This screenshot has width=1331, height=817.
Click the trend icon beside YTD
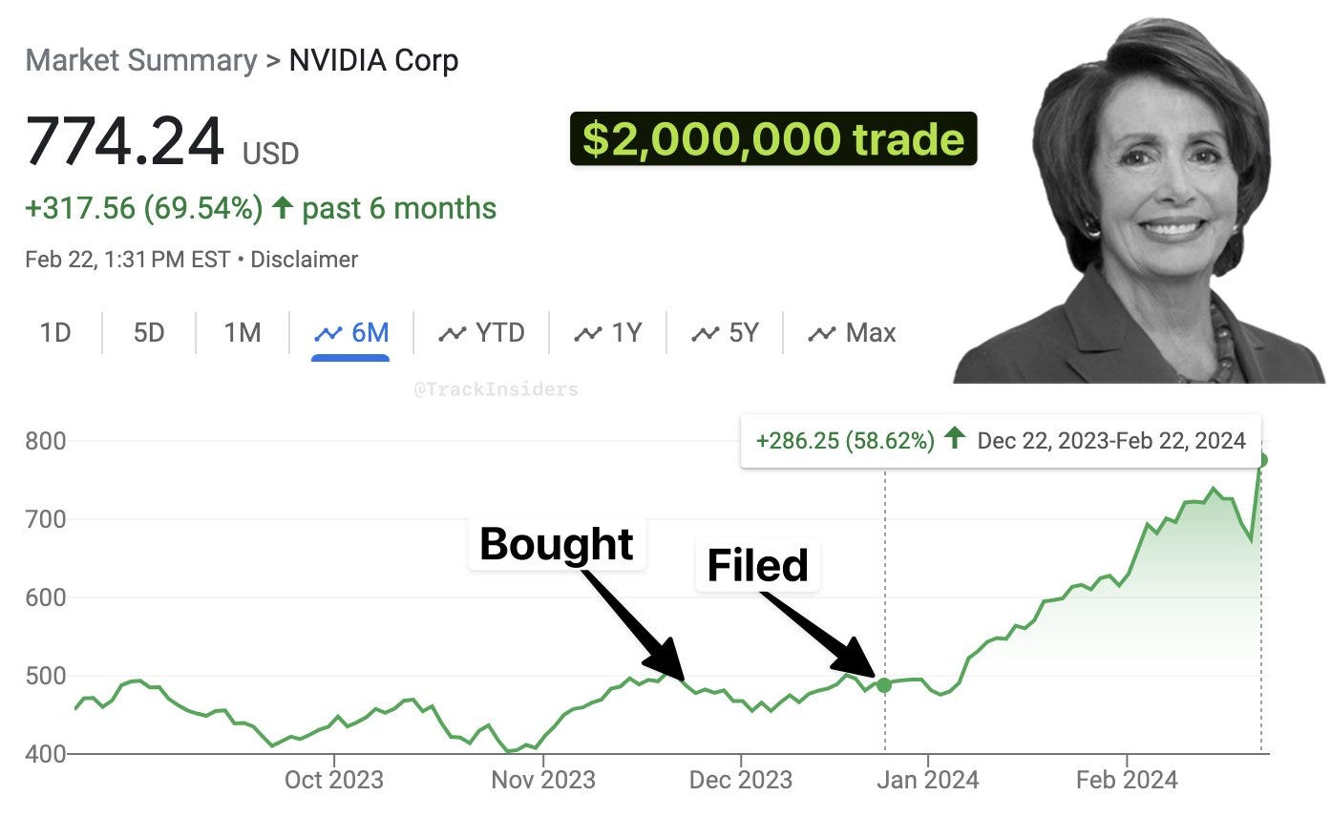(452, 333)
